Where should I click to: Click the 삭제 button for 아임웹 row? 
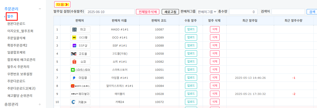pyautogui.click(x=215, y=78)
